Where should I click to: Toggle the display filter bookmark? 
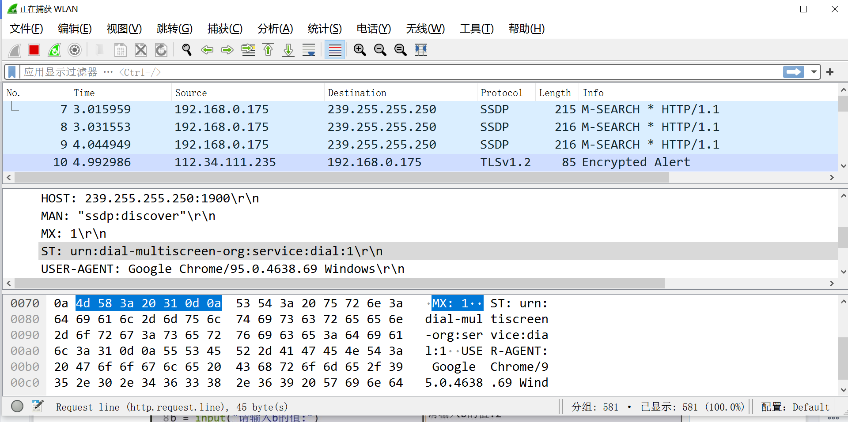click(11, 71)
